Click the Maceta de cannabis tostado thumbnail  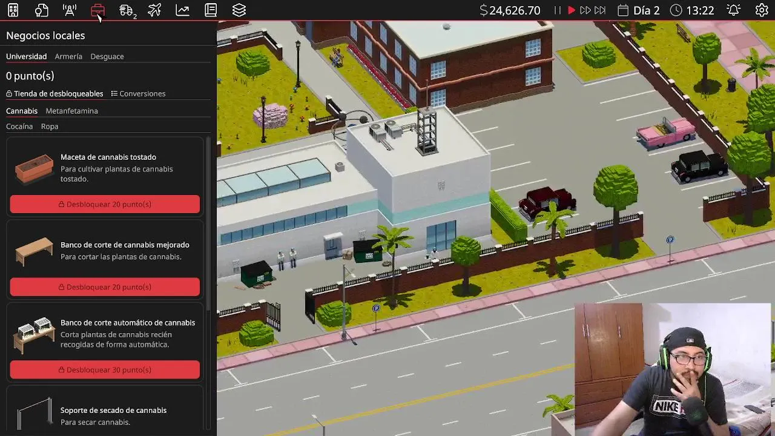(34, 168)
